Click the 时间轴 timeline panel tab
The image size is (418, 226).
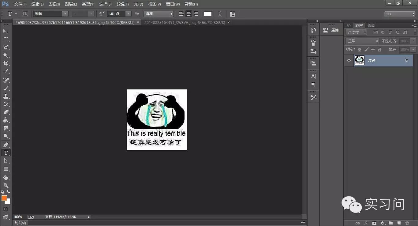pos(20,223)
